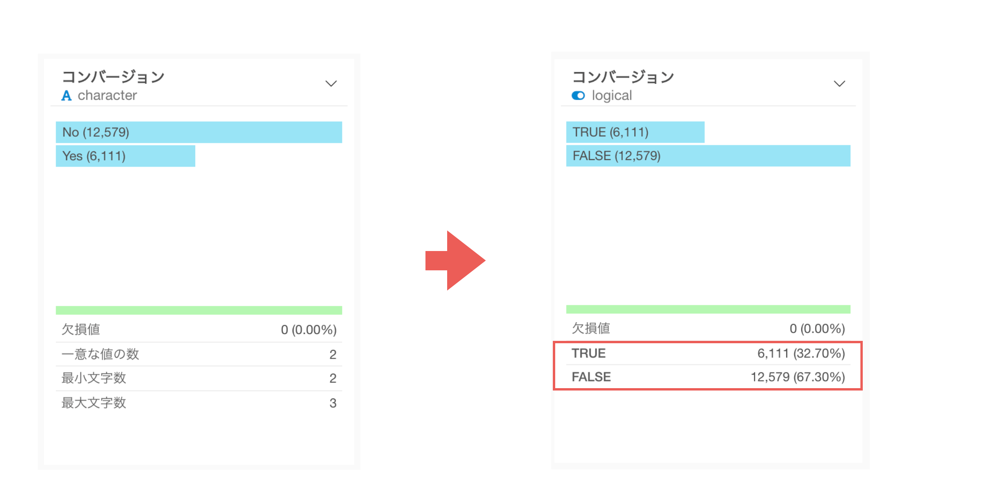
Task: Click the FALSE 12,579 (67.30%) row
Action: pos(708,377)
